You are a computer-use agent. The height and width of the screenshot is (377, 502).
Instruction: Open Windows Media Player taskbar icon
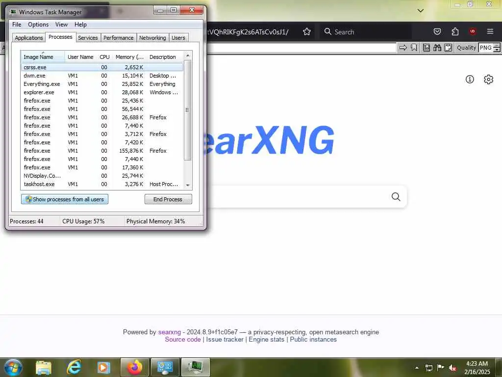coord(103,368)
